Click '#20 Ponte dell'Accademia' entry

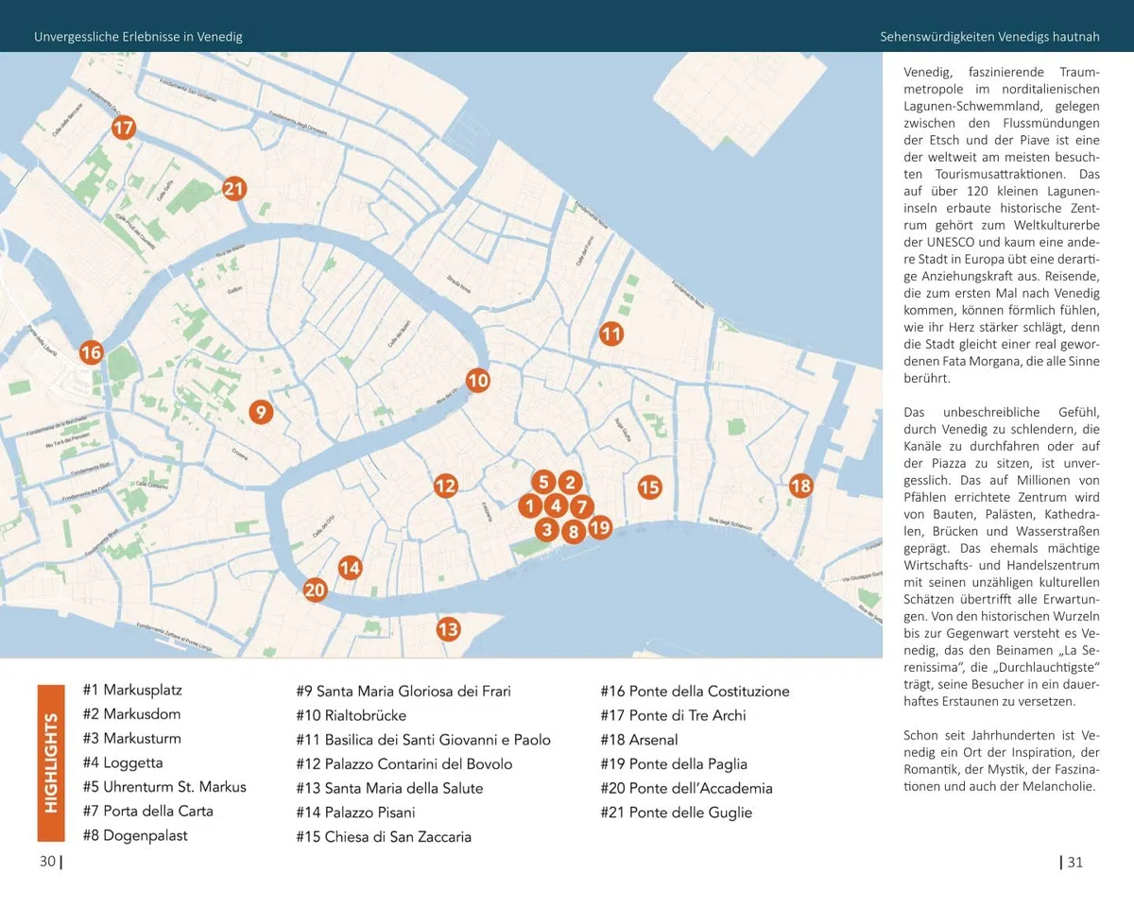click(x=686, y=788)
